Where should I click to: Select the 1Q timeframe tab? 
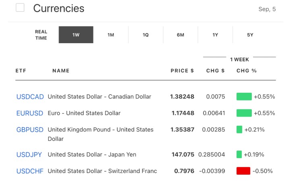coord(146,35)
